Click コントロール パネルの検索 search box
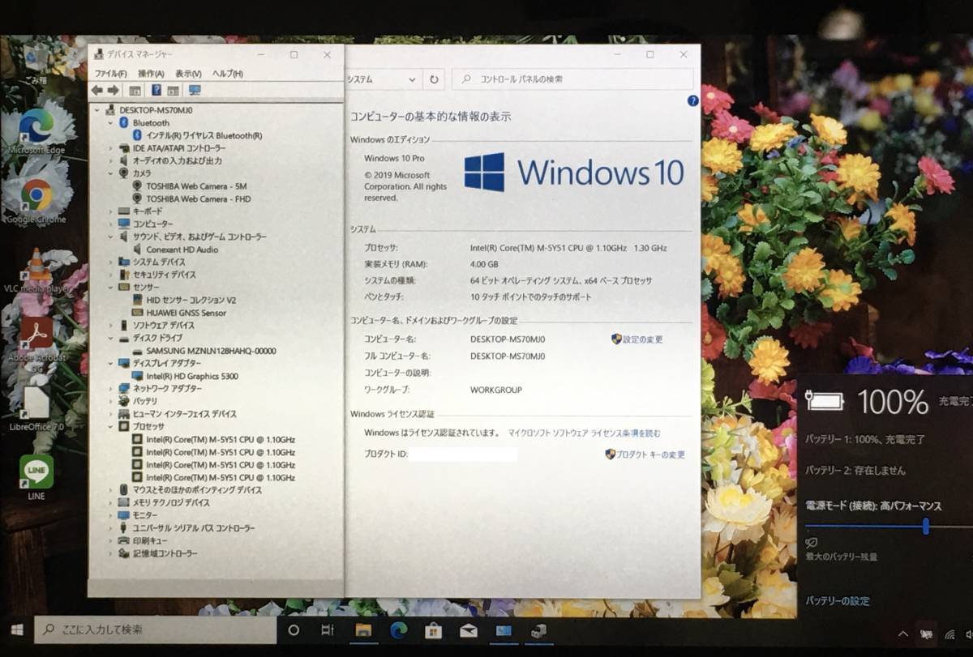Viewport: 973px width, 657px height. click(573, 79)
